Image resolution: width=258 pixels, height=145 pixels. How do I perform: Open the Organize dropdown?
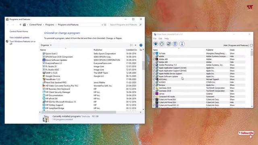click(x=46, y=45)
